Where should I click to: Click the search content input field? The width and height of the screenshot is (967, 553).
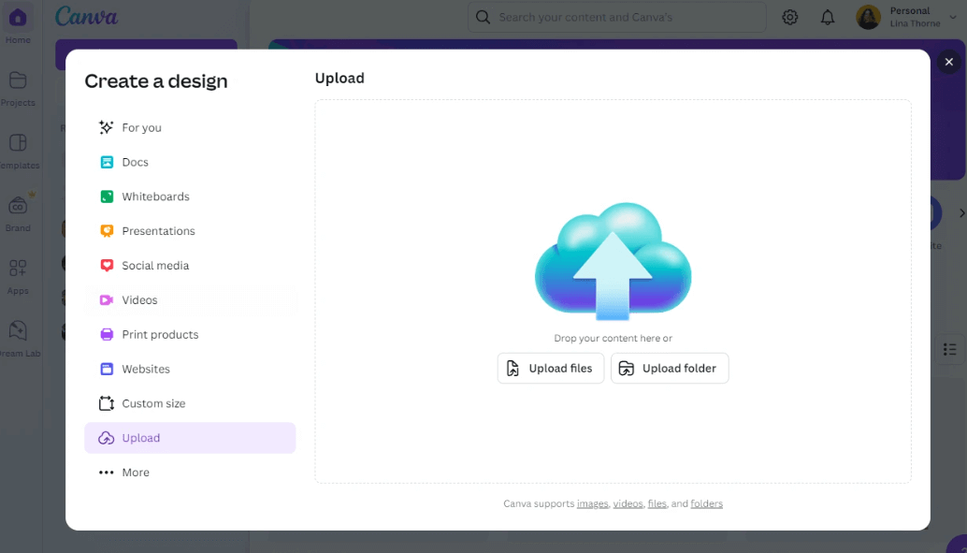point(617,17)
